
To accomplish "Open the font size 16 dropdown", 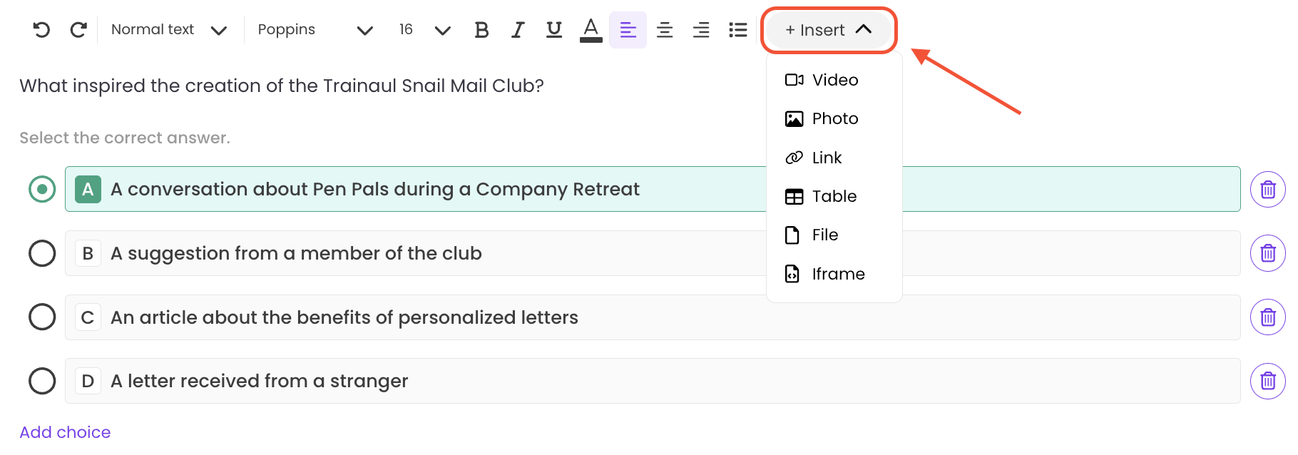I will point(425,29).
